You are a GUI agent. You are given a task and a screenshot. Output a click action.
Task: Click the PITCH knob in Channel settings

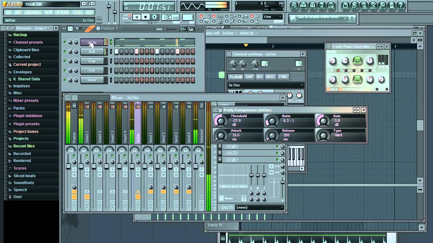(255, 63)
